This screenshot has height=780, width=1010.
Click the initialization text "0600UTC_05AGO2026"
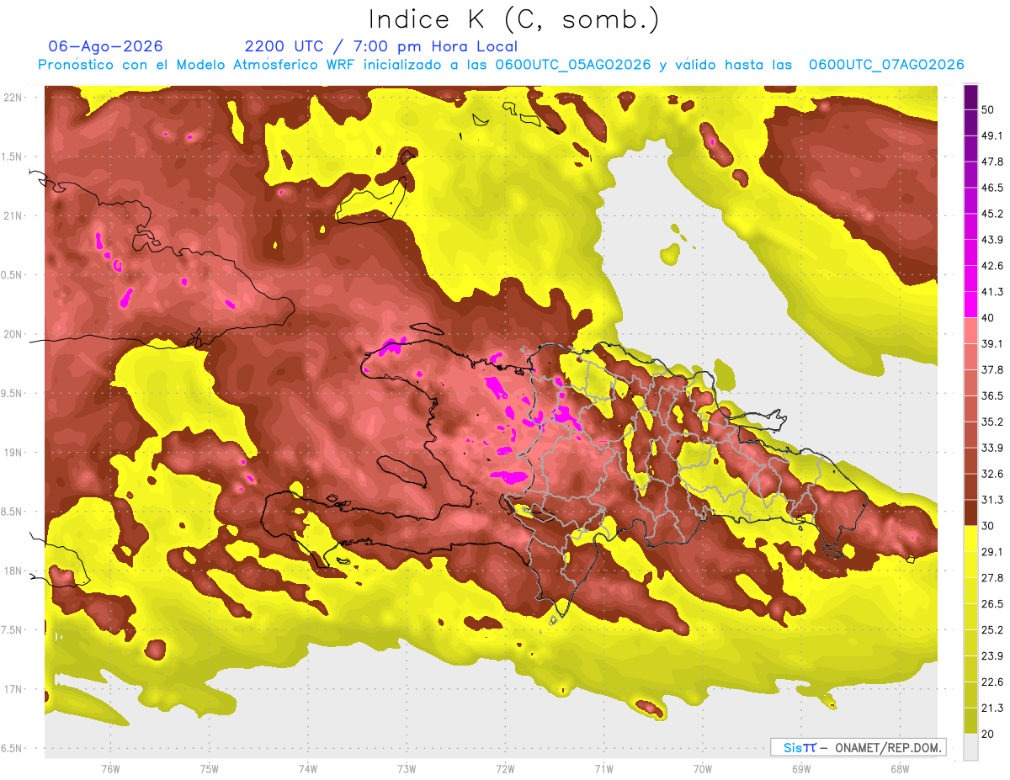tap(573, 65)
